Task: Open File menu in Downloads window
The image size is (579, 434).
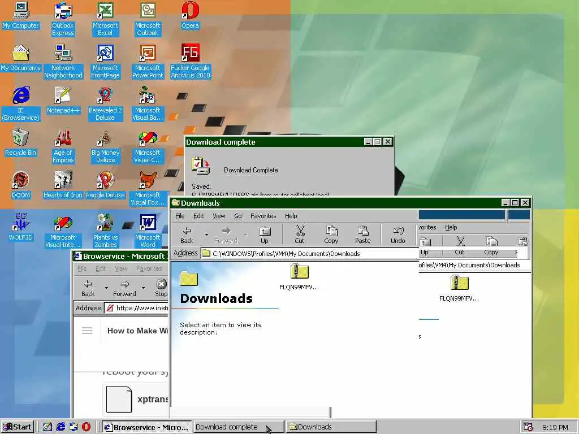Action: point(180,216)
